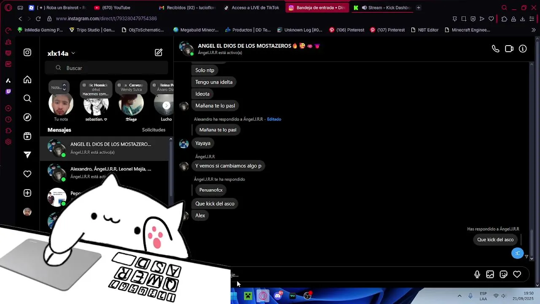Reload the page in browser toolbar
Screen dimensions: 540x304
(38, 19)
